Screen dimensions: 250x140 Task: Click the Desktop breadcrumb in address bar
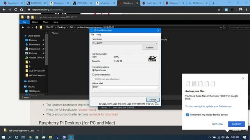click(x=61, y=27)
